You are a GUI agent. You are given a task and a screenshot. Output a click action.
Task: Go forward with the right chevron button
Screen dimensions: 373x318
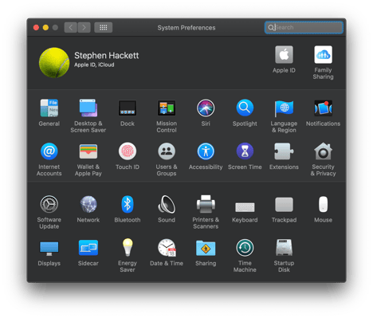pyautogui.click(x=84, y=27)
